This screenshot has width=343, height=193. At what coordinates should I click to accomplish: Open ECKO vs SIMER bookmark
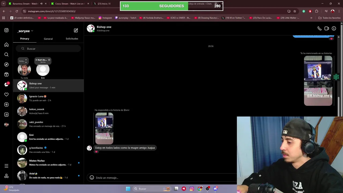point(178,18)
